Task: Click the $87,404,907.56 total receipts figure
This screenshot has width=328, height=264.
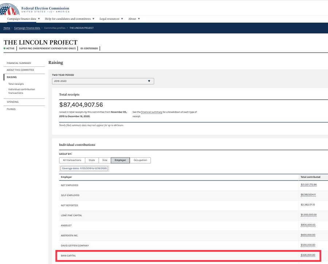Action: 81,104
